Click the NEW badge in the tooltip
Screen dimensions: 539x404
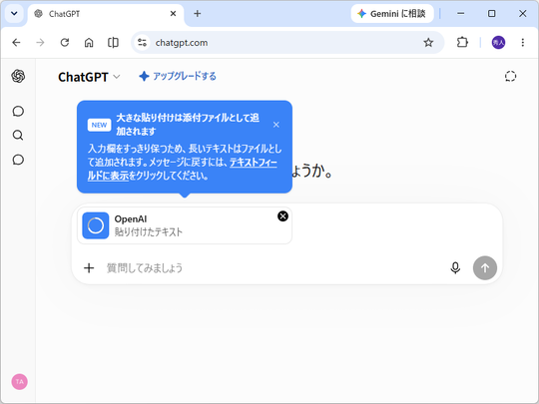coord(100,125)
